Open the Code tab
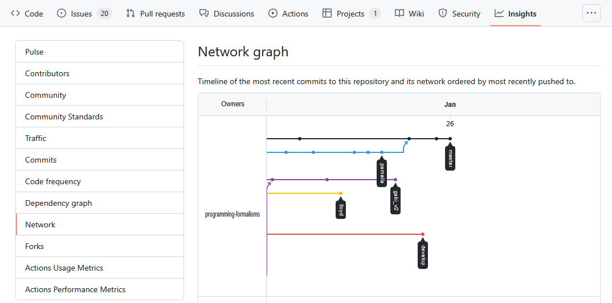The height and width of the screenshot is (303, 612). 27,14
